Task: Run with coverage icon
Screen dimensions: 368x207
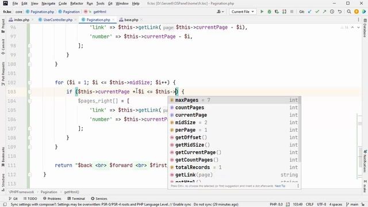Action: [x=277, y=11]
